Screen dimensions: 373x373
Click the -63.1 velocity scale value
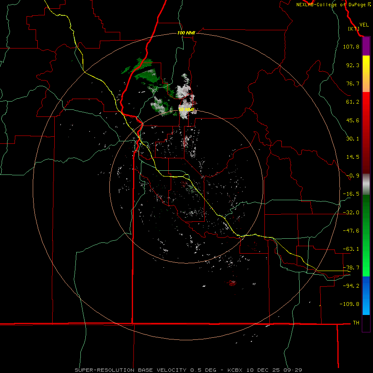pos(351,249)
